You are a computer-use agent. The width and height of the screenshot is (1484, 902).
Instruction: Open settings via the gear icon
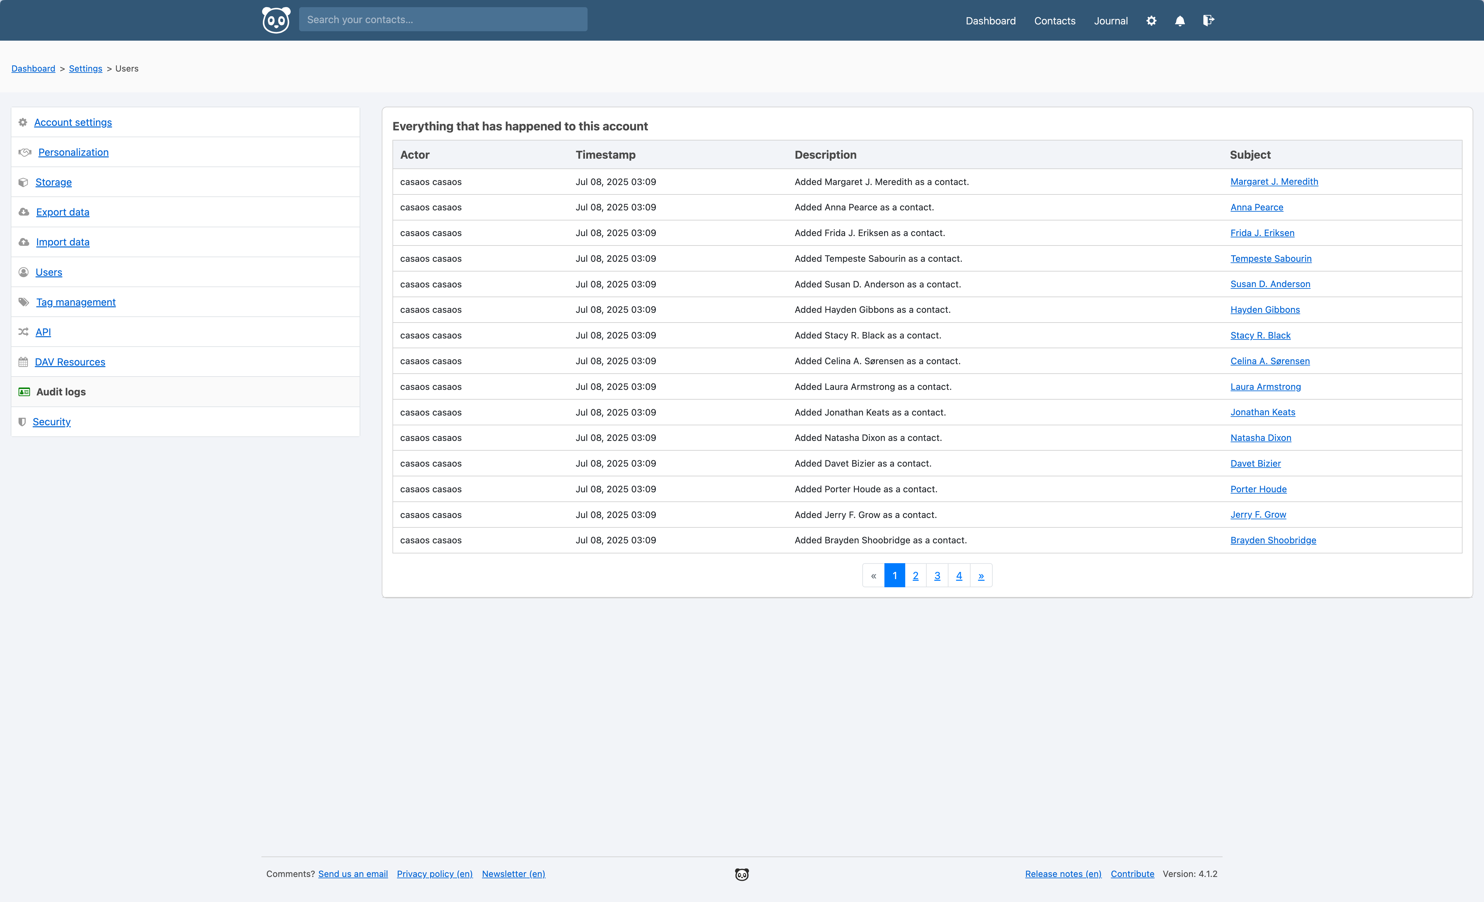click(1151, 20)
